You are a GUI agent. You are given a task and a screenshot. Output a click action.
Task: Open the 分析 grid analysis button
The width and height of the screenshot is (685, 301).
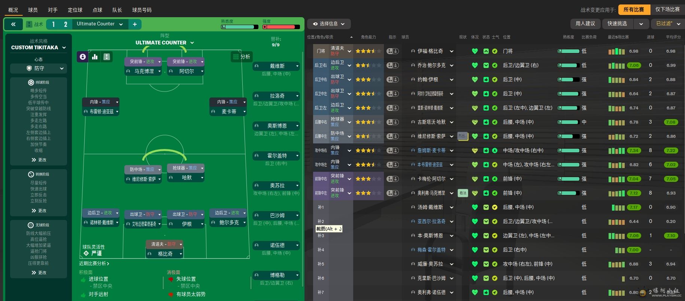[x=242, y=56]
